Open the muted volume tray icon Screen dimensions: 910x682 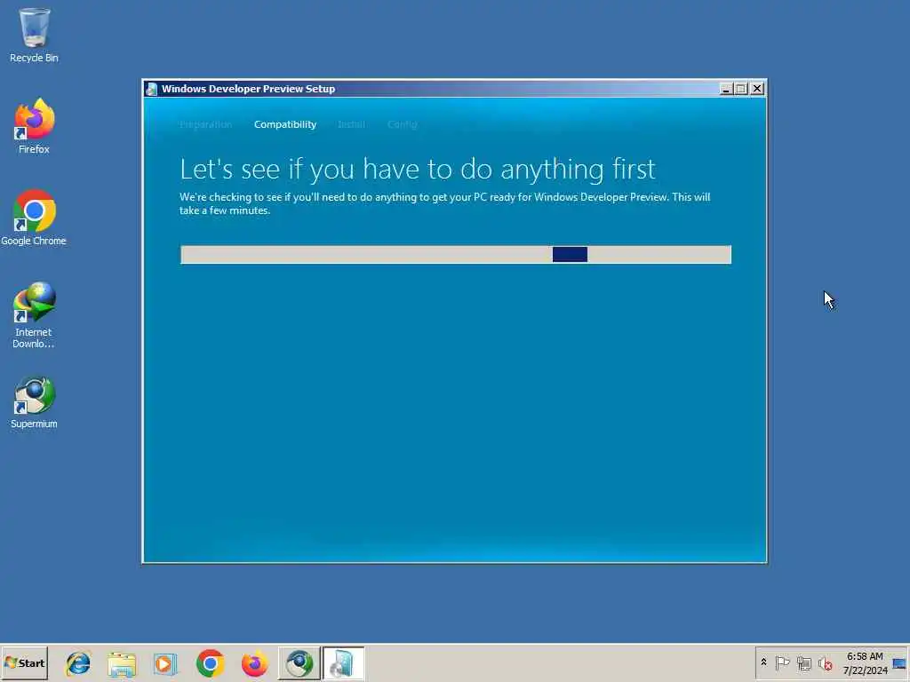tap(825, 662)
